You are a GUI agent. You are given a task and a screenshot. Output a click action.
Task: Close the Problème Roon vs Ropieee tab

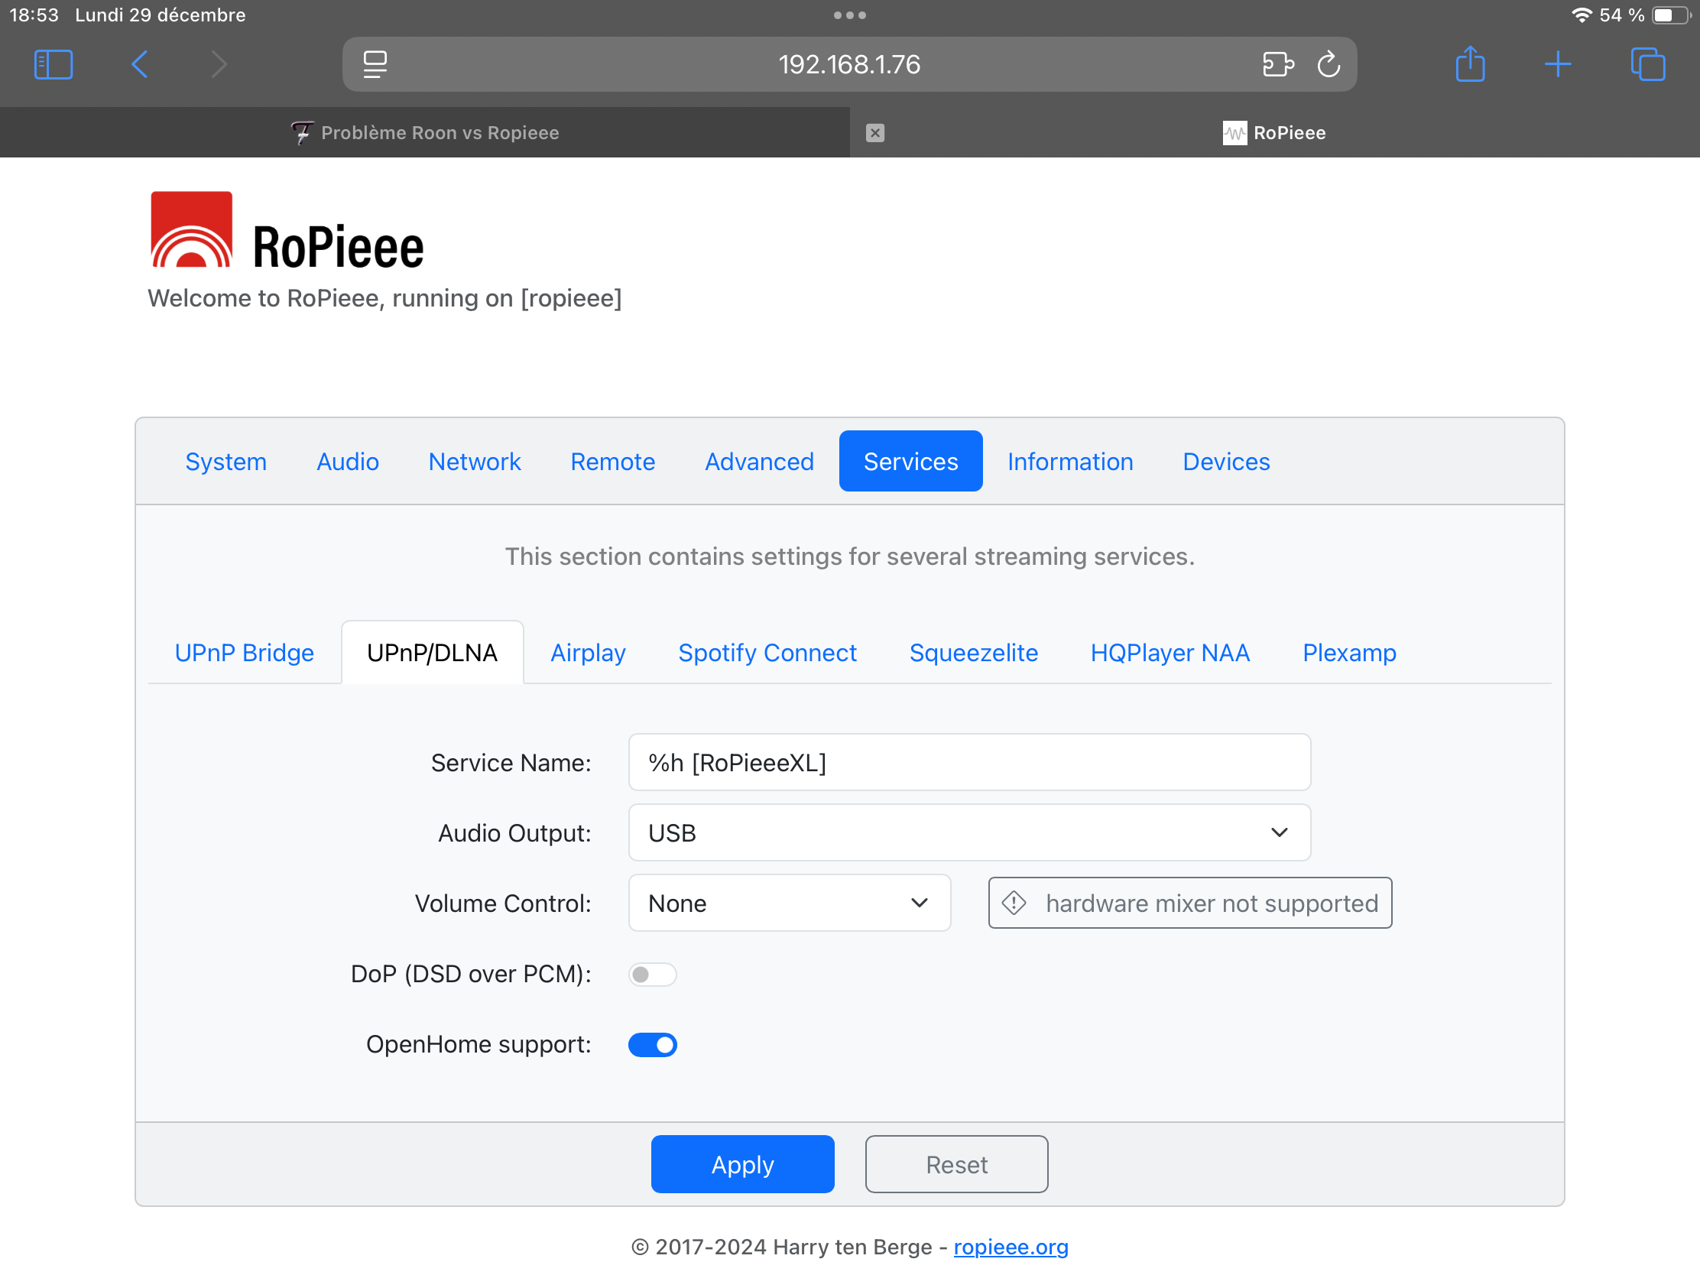point(874,133)
